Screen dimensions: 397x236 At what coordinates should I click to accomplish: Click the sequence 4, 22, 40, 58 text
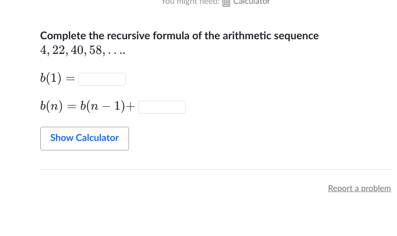[83, 51]
